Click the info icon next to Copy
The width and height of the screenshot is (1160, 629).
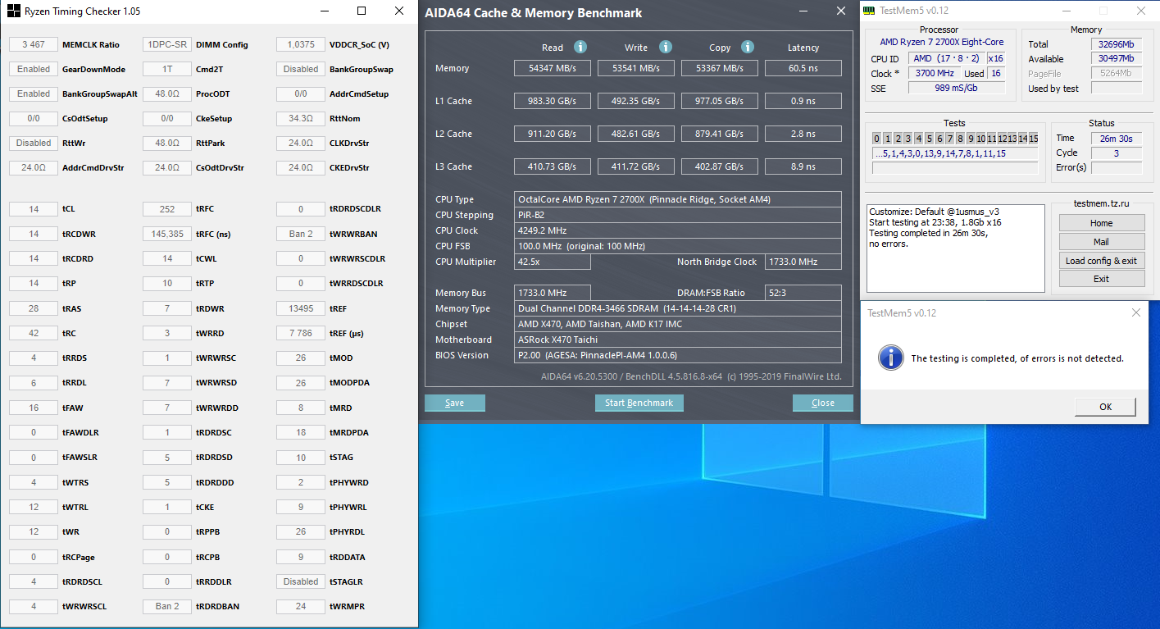click(748, 47)
